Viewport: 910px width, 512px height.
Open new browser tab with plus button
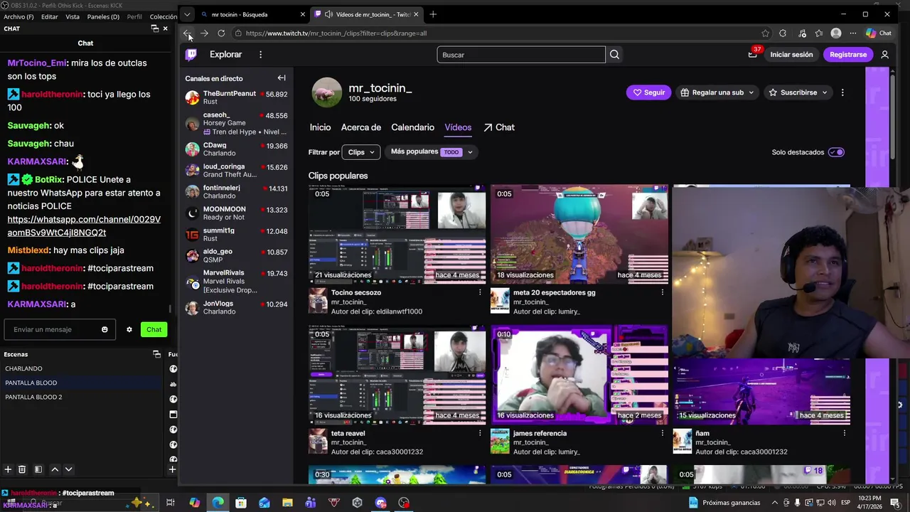point(433,14)
